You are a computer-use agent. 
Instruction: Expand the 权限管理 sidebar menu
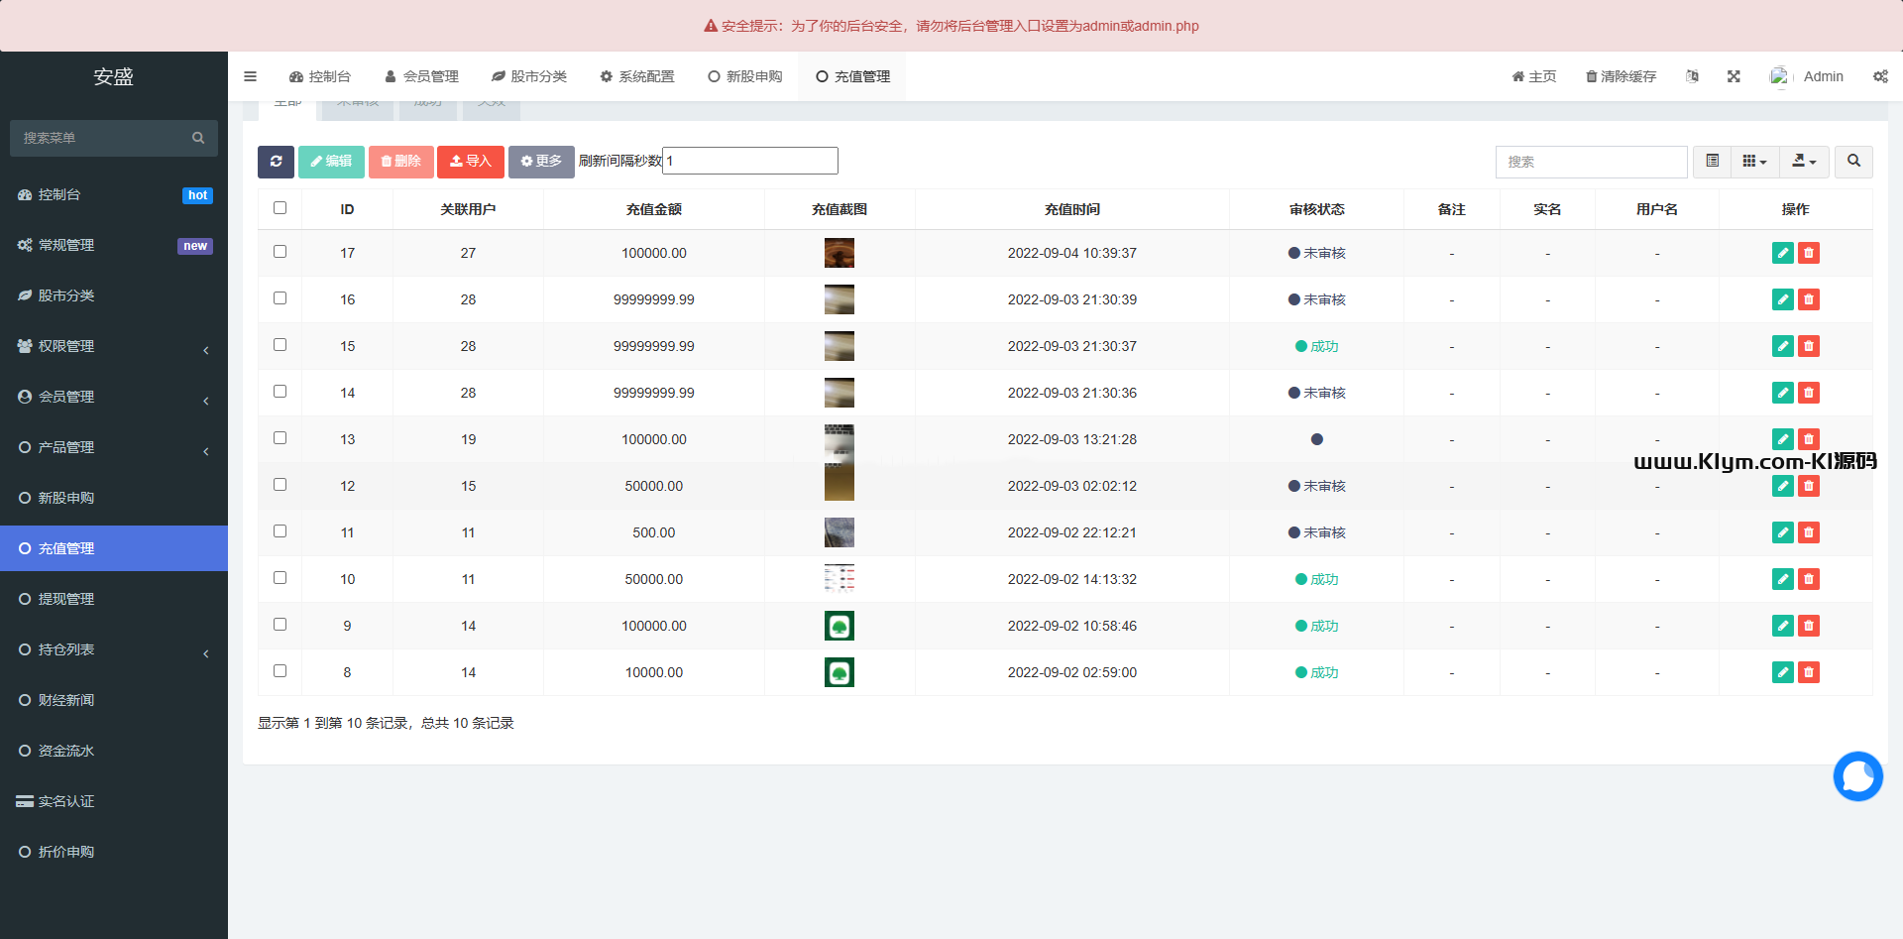coord(114,346)
